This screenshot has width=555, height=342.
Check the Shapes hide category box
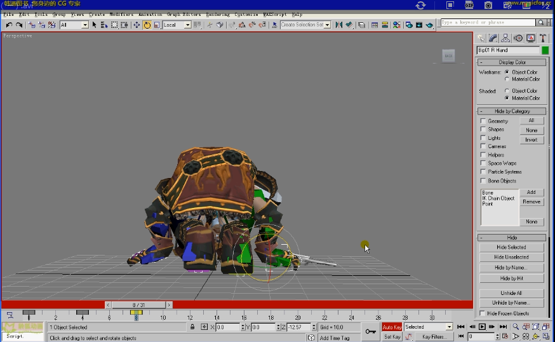tap(483, 129)
